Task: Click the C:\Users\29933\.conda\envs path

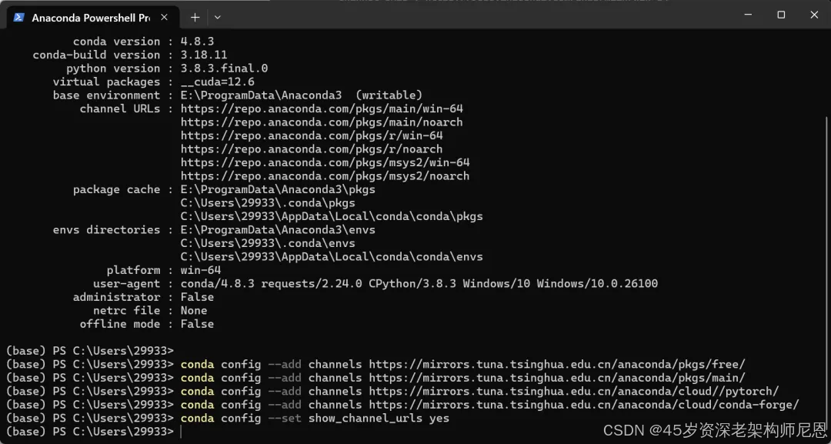Action: [269, 243]
